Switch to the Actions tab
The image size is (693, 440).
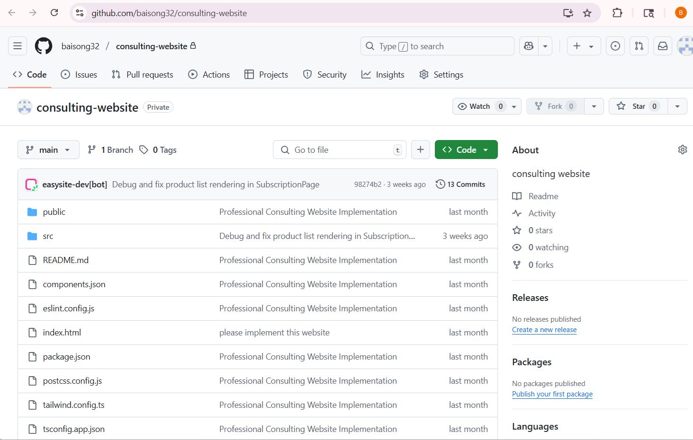click(x=209, y=75)
